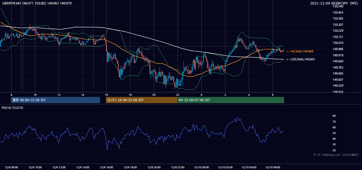The image size is (362, 170).
Task: Click price level 149.529 on the axis
Action: click(338, 86)
